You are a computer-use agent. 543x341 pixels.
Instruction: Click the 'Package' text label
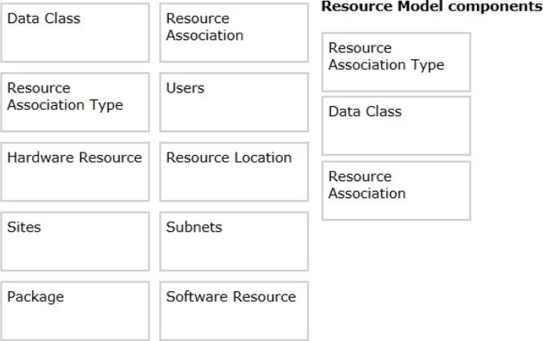(x=35, y=297)
